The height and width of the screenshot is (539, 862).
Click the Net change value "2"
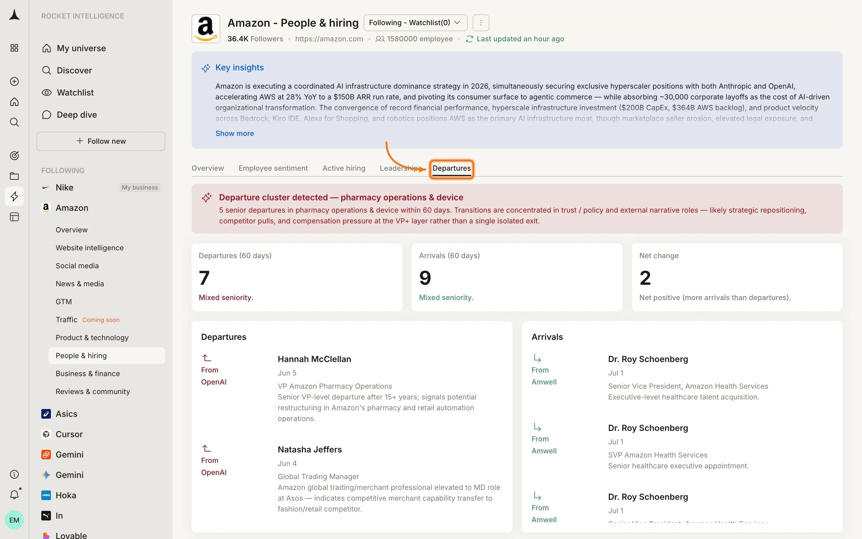[645, 278]
